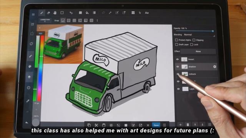Select the Eyedropper tool
The image size is (246, 138).
click(x=110, y=13)
